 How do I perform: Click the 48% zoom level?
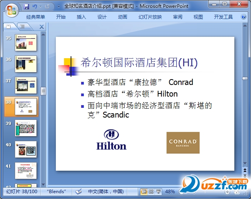click(x=170, y=192)
